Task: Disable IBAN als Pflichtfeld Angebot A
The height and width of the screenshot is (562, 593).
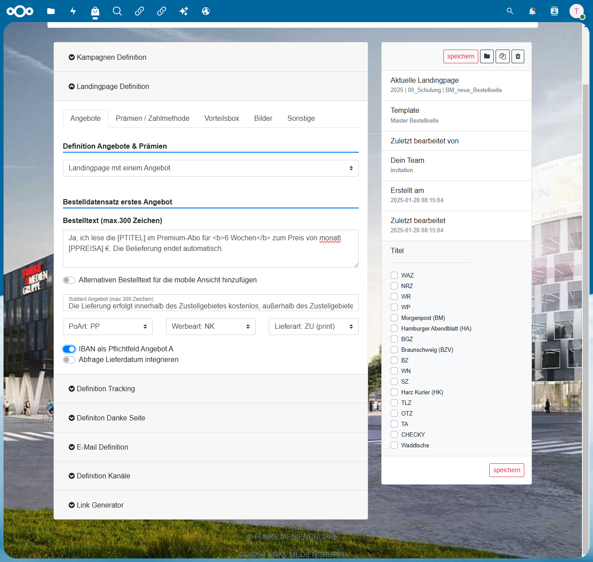Action: 69,349
